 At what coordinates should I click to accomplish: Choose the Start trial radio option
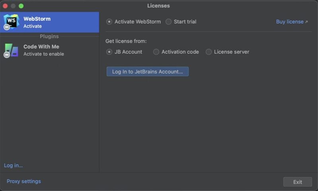(168, 22)
